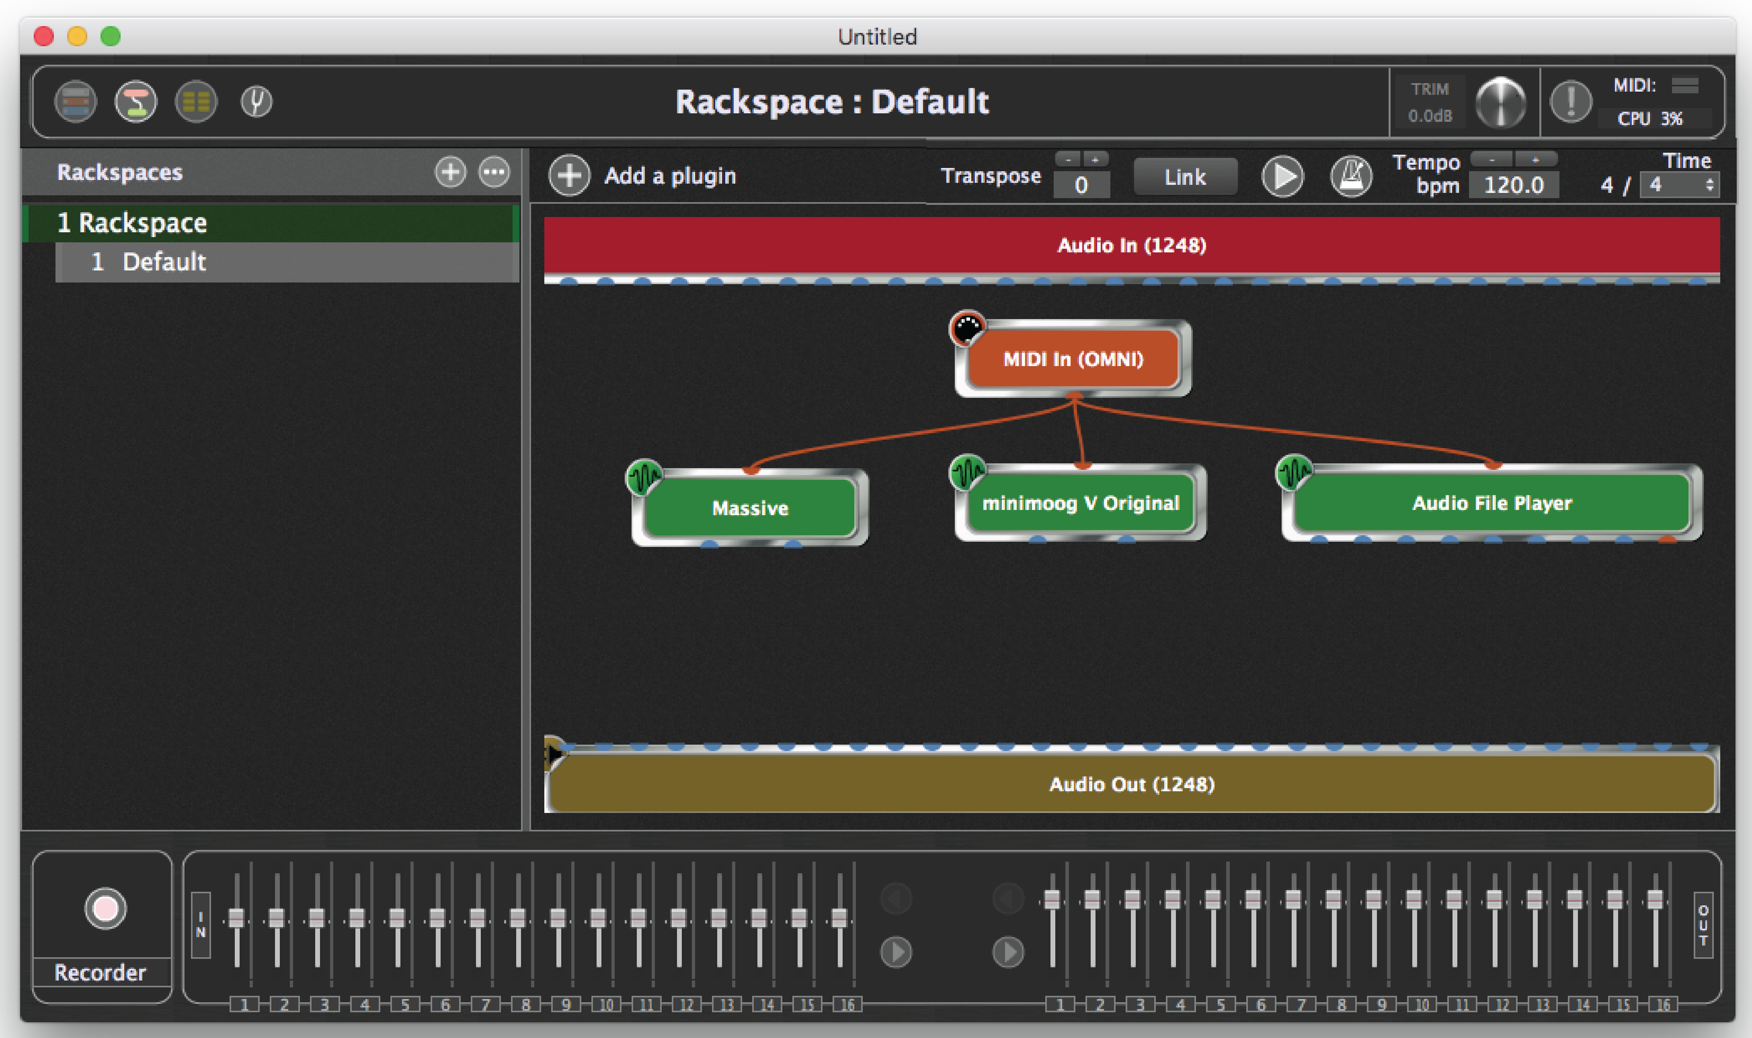Click the input section left arrow button
This screenshot has width=1752, height=1038.
[896, 898]
